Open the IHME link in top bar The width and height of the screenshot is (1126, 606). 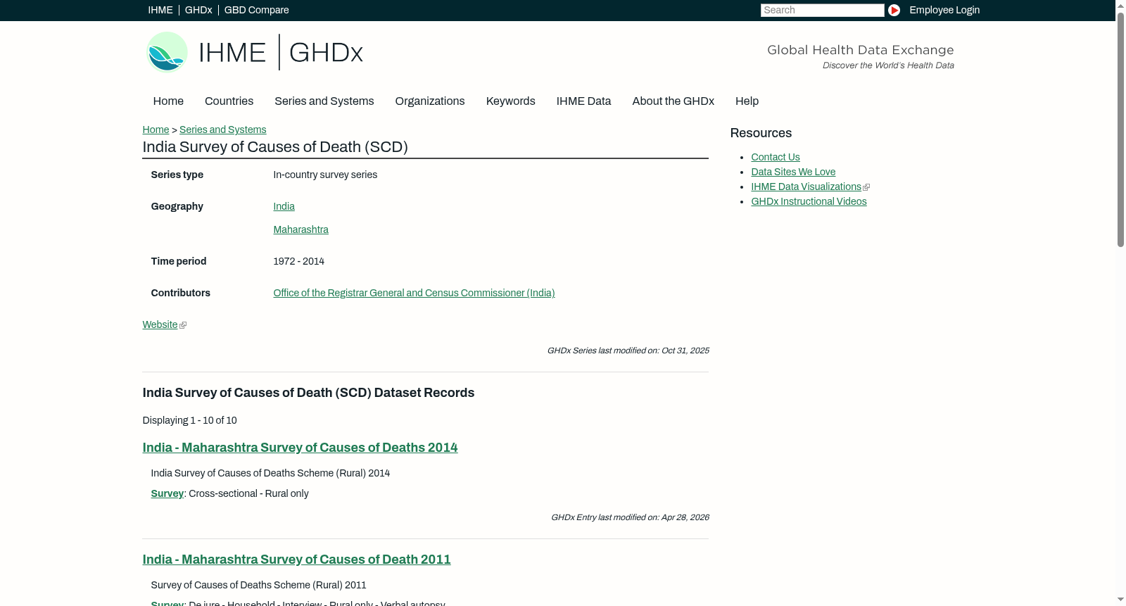(x=160, y=10)
